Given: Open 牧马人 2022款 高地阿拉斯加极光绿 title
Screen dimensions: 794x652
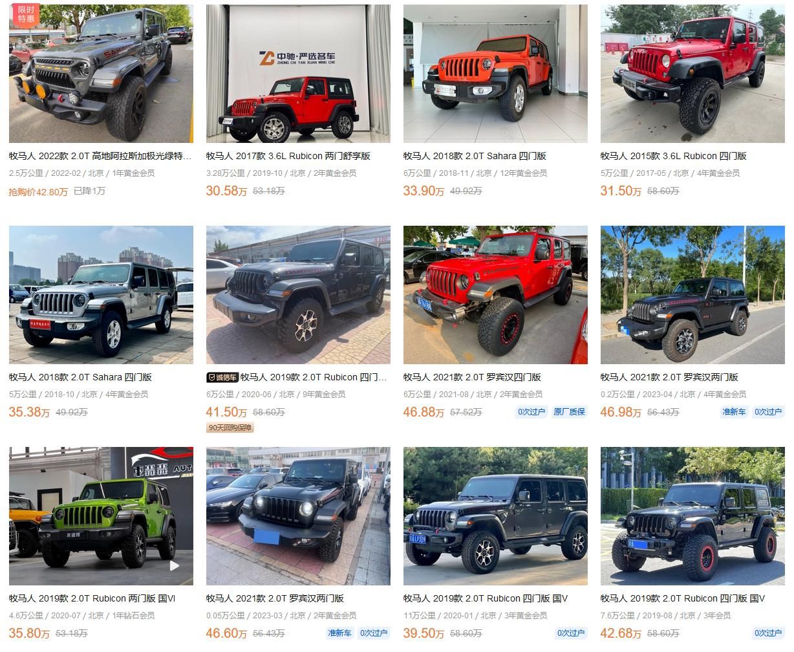Looking at the screenshot, I should pos(101,156).
